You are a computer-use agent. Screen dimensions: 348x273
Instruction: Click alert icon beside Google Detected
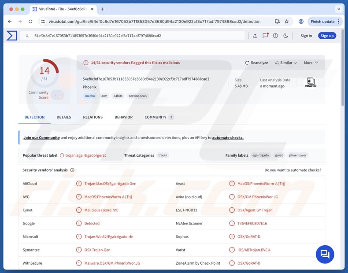pos(79,223)
